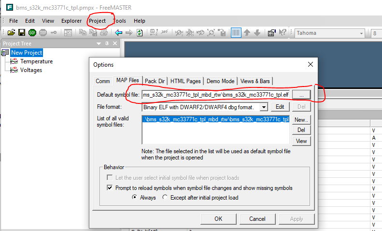Click the print icon in toolbar

click(x=103, y=32)
